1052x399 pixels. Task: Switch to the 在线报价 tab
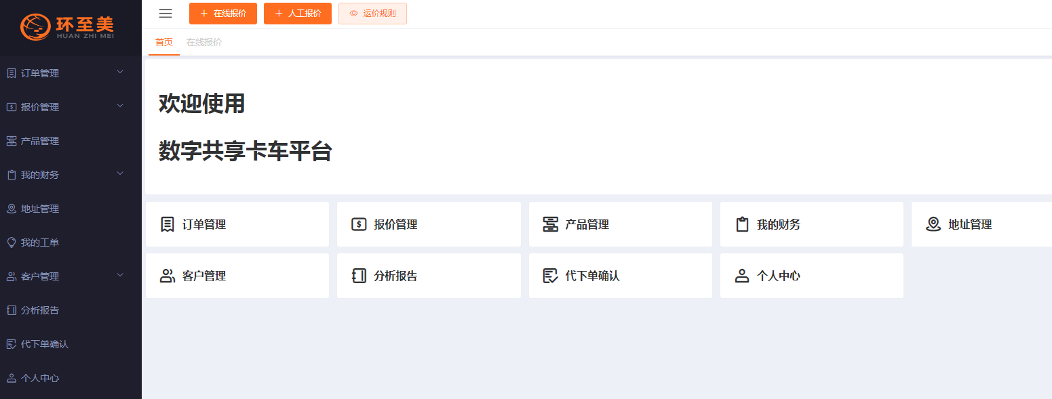tap(204, 42)
